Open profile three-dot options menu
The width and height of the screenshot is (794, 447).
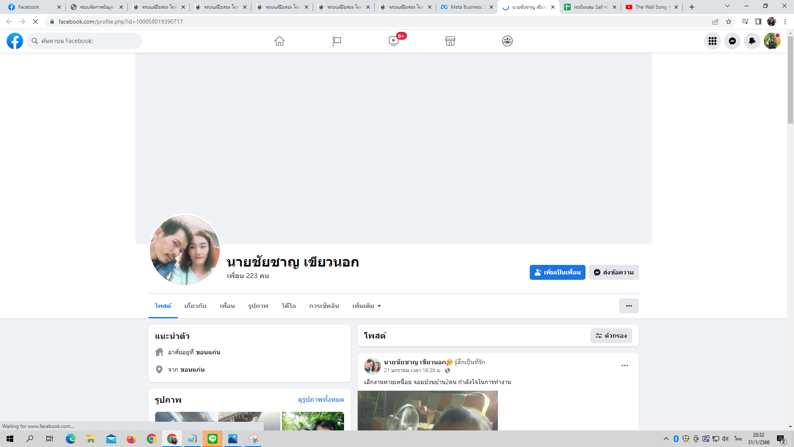tap(629, 306)
